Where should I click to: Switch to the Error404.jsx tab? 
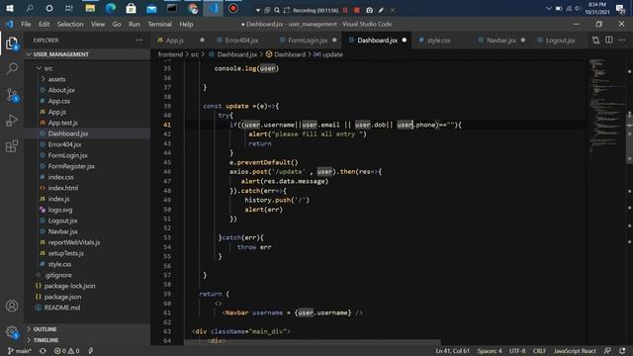(241, 41)
